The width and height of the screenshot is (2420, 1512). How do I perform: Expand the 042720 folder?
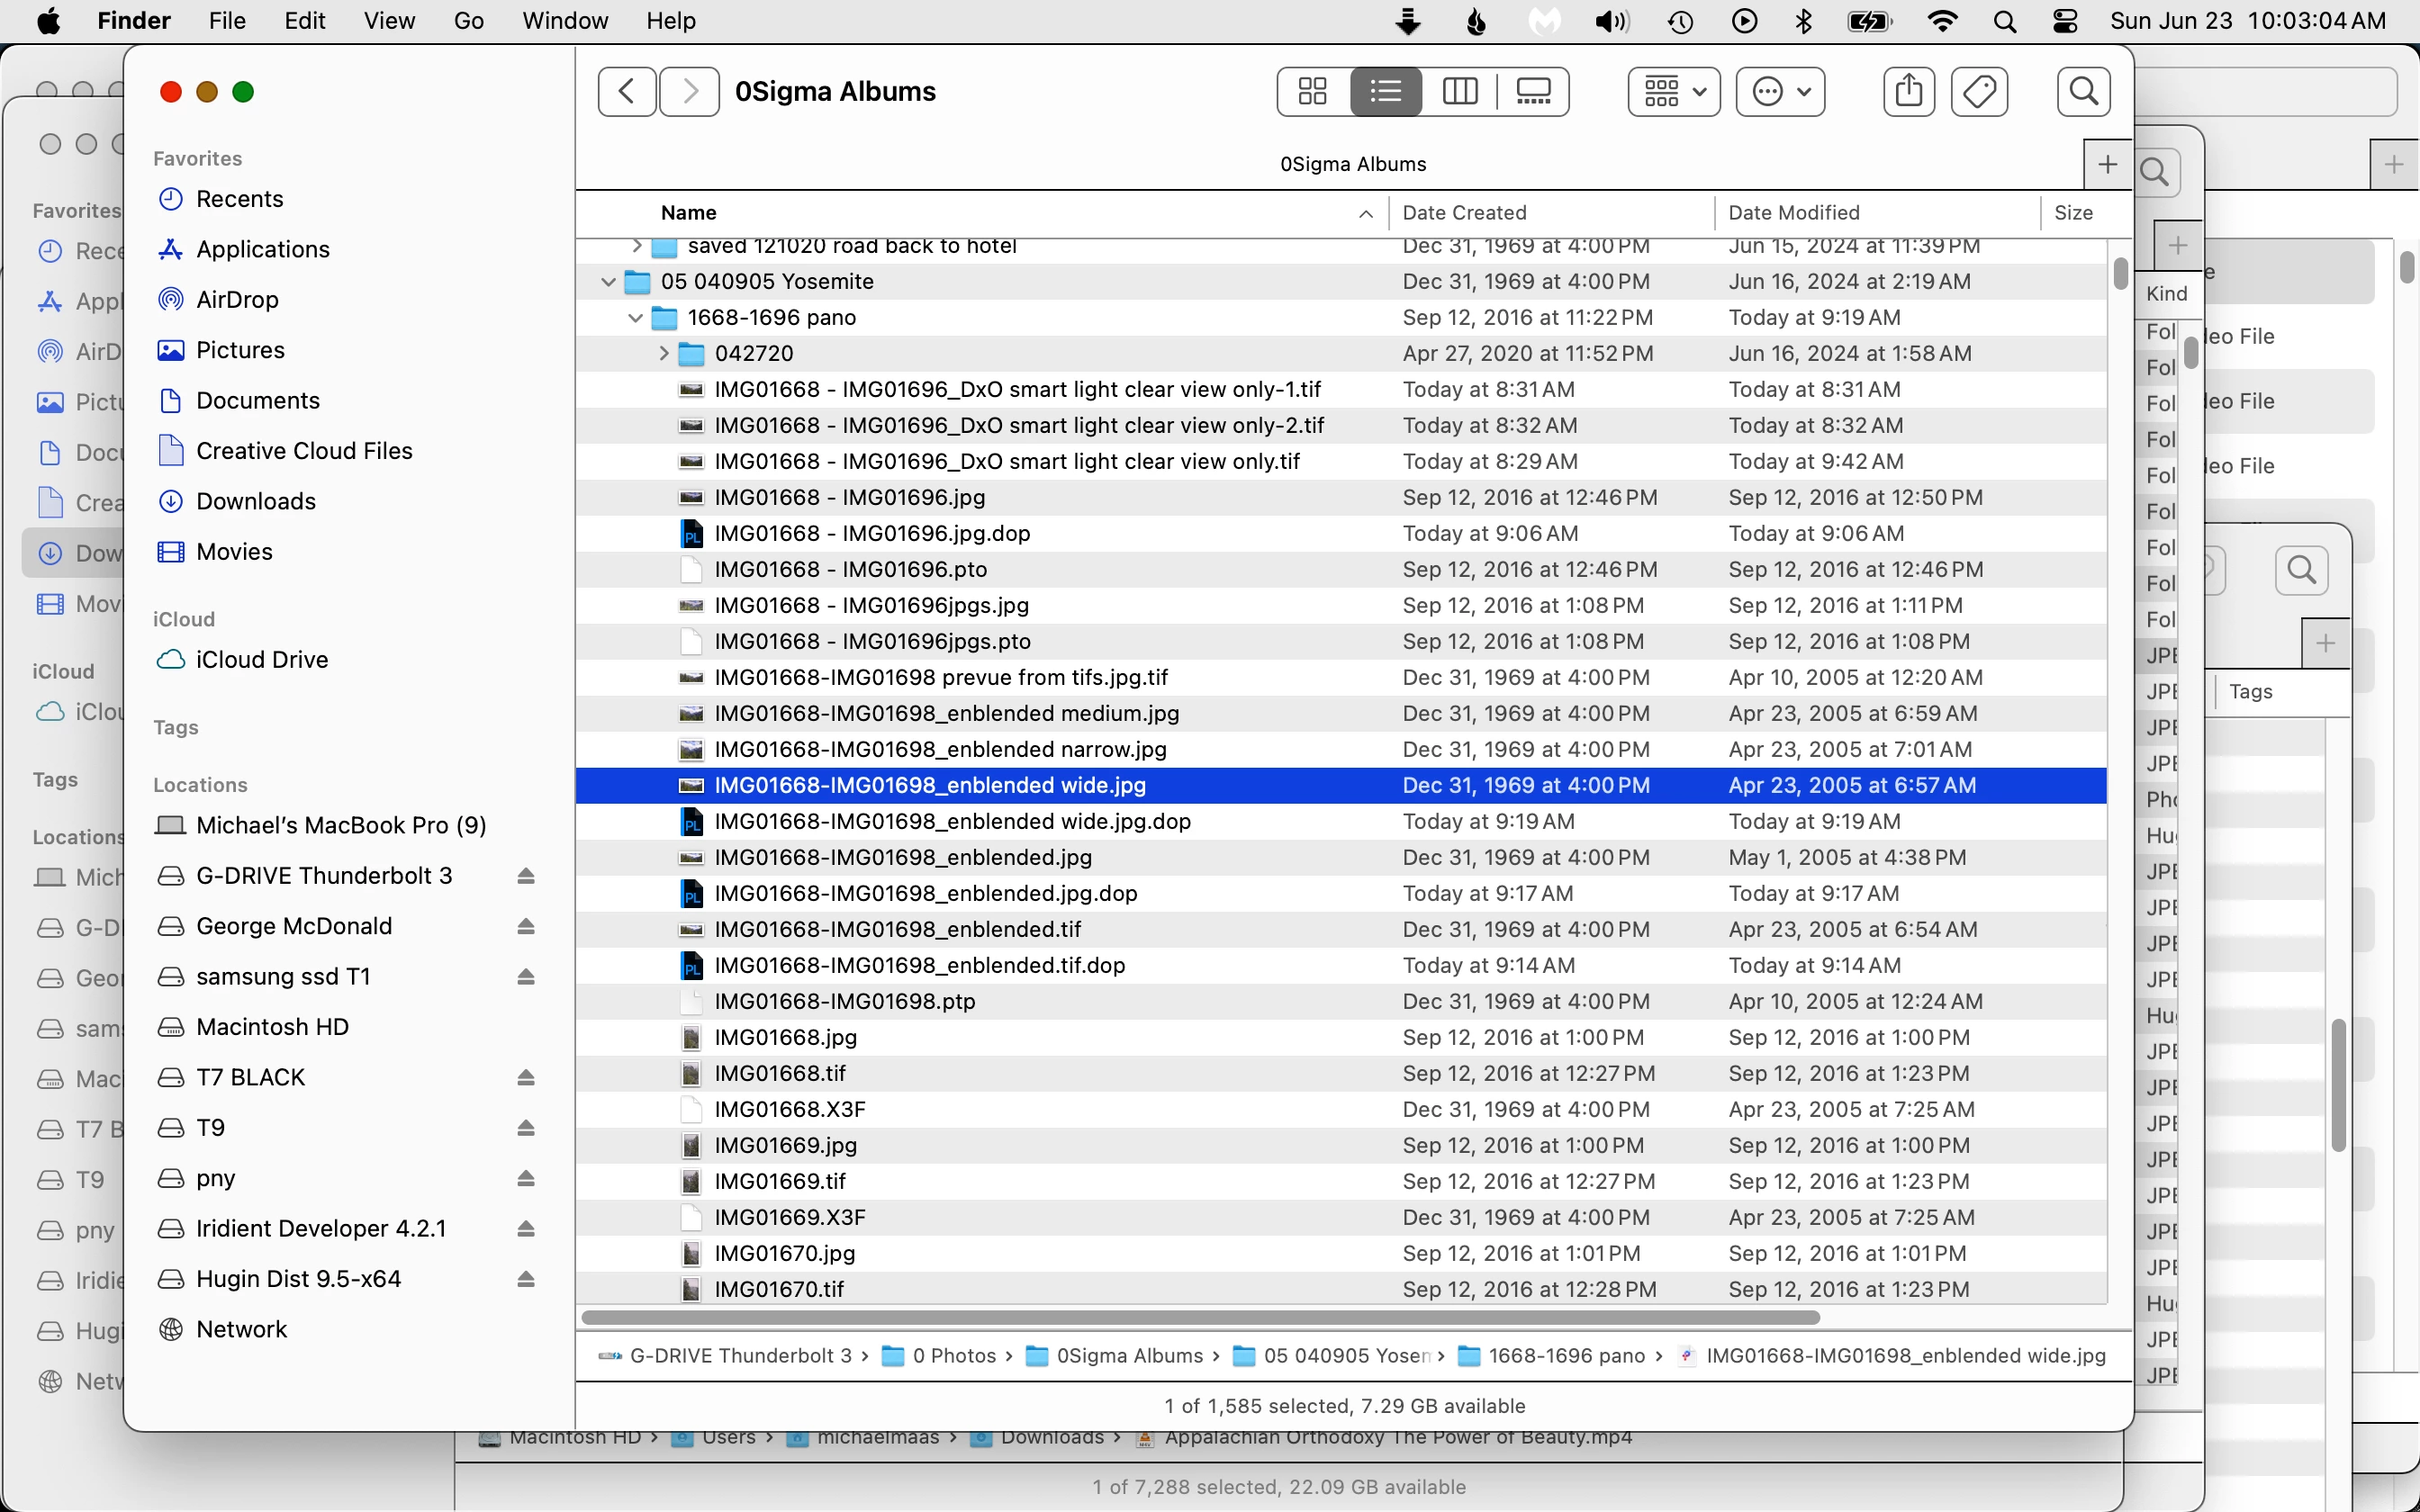pyautogui.click(x=663, y=354)
